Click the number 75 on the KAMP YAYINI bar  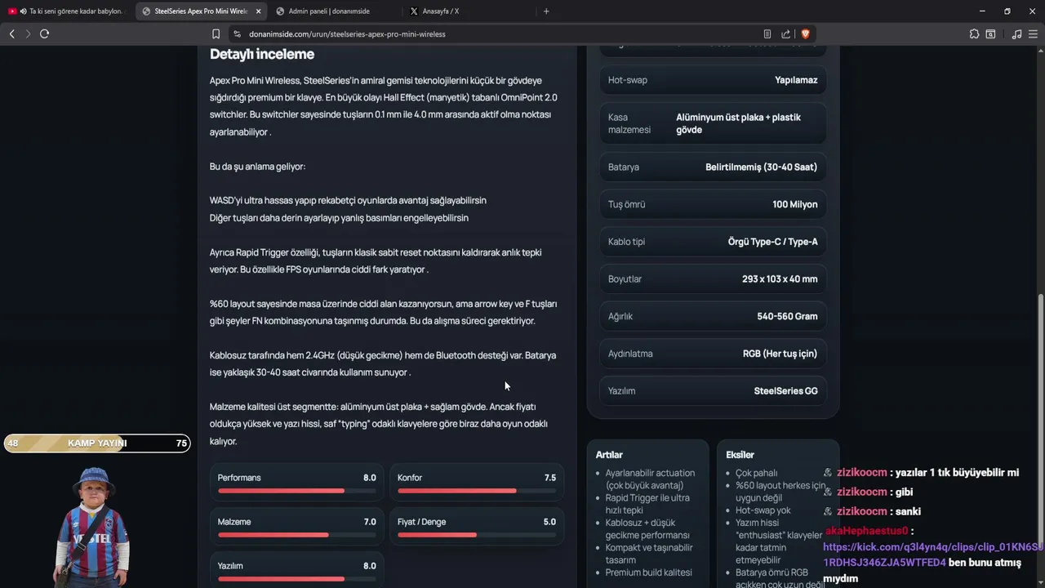181,443
